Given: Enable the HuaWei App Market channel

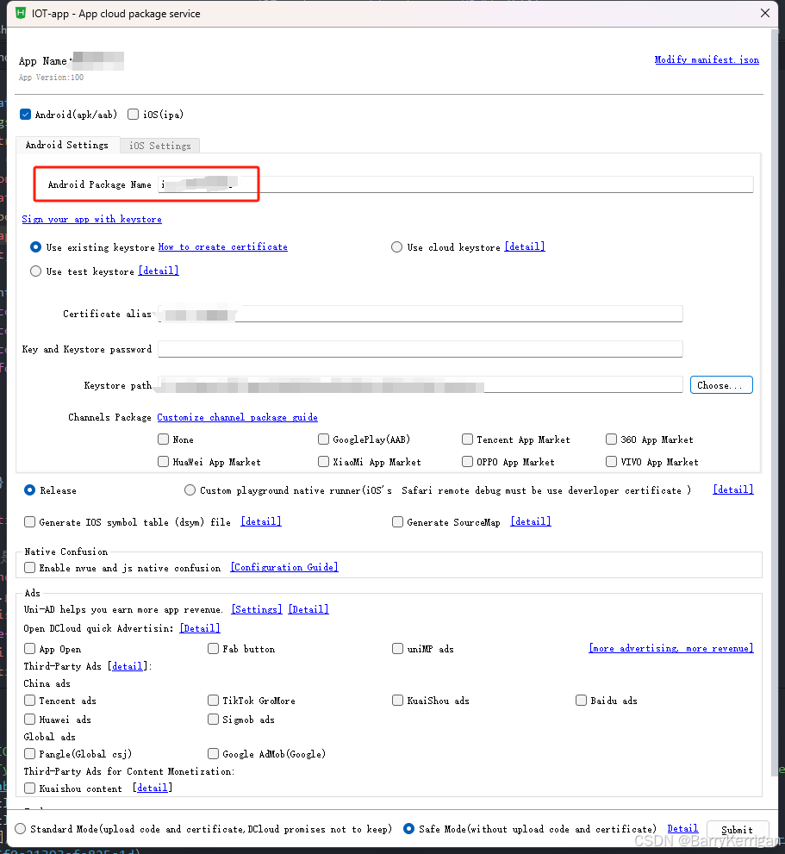Looking at the screenshot, I should [x=163, y=461].
